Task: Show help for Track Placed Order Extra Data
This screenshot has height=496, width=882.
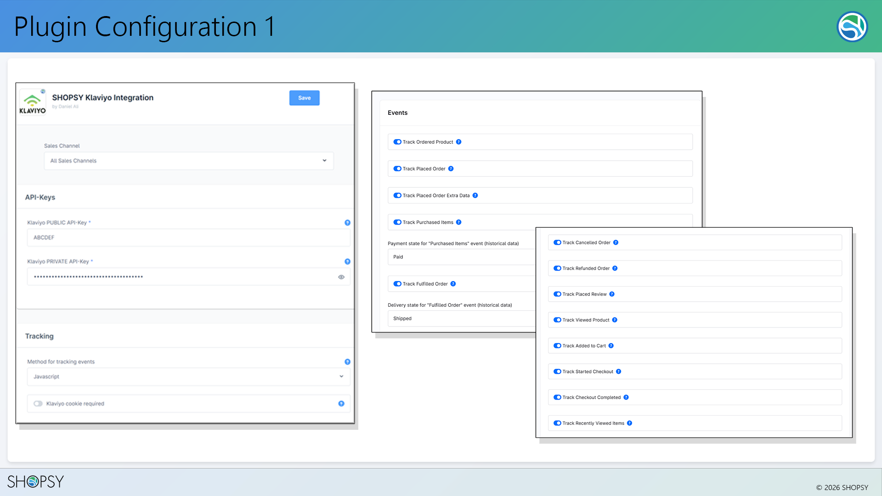Action: pos(475,196)
